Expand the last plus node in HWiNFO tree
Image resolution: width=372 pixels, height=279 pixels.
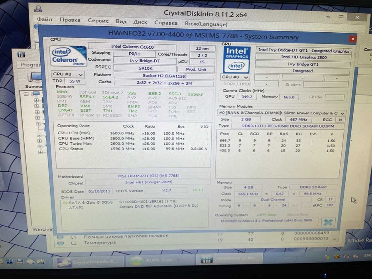pos(40,152)
